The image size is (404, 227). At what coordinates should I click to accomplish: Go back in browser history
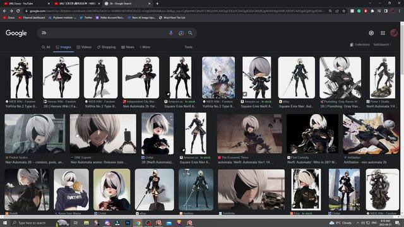click(x=4, y=11)
